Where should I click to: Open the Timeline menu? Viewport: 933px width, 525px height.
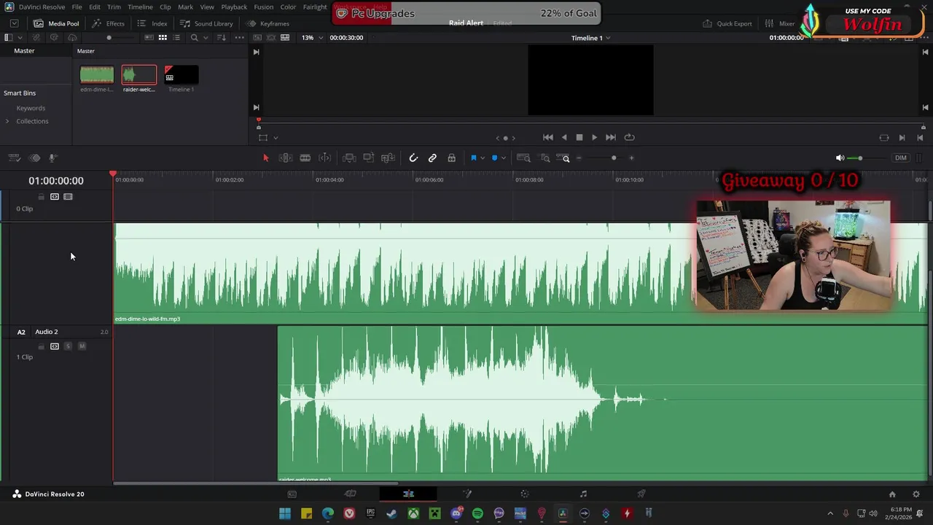point(140,7)
